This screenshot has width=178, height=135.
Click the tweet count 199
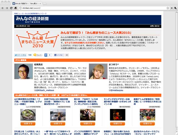pyautogui.click(x=30, y=55)
